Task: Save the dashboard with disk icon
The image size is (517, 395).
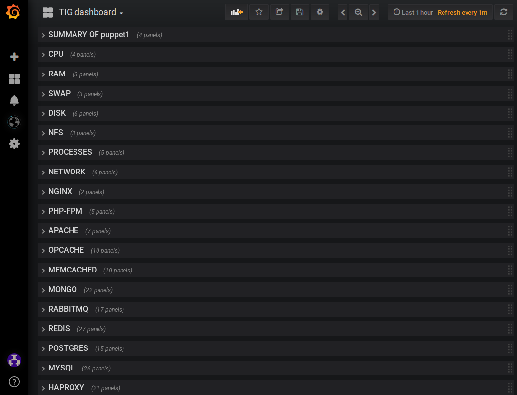Action: click(x=300, y=12)
